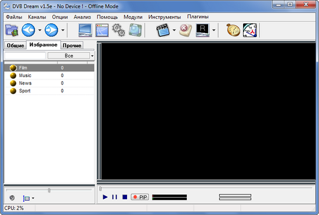Click the PIP record button
Screen dimensions: 319x215
click(x=140, y=197)
